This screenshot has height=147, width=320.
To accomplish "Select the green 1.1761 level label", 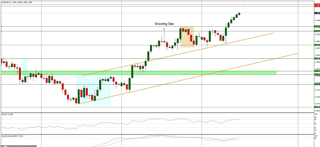I will point(317,84).
